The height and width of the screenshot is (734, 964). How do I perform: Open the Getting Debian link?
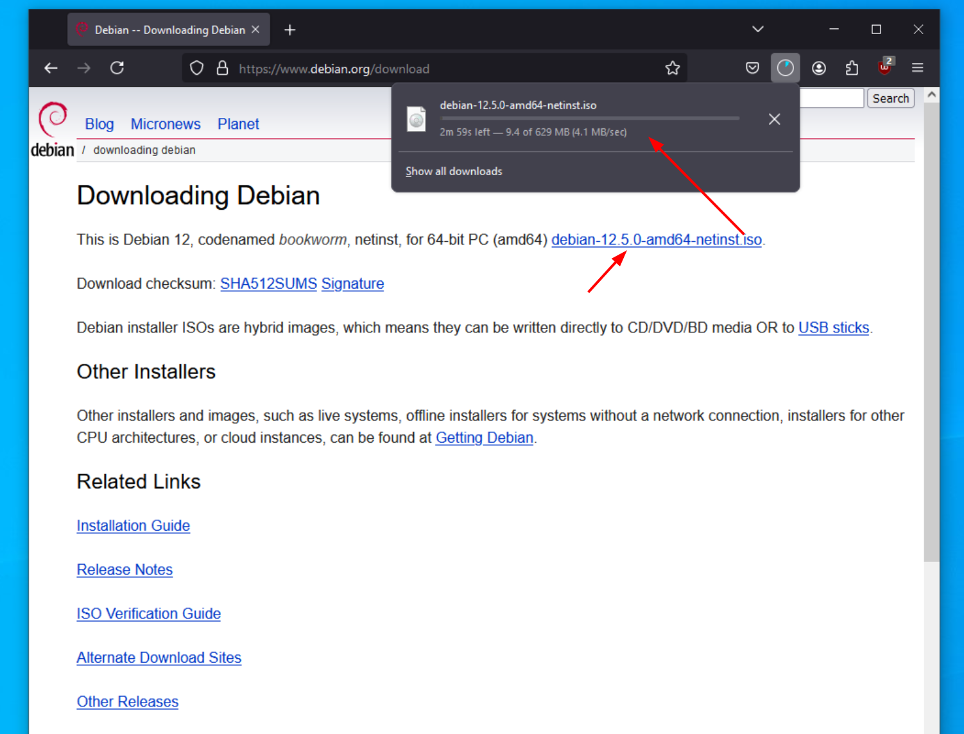click(485, 438)
